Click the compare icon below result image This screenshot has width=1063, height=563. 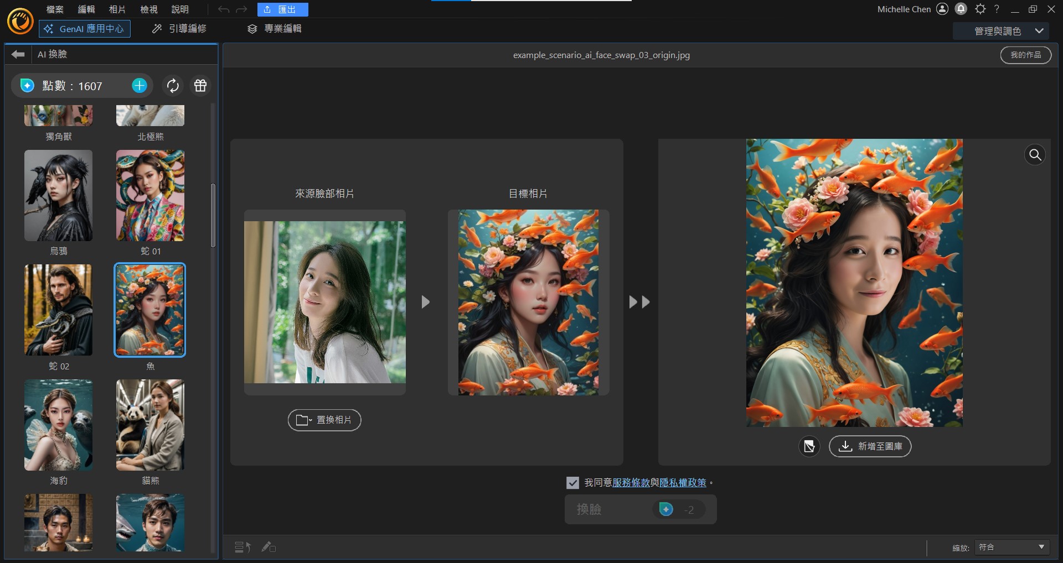809,446
